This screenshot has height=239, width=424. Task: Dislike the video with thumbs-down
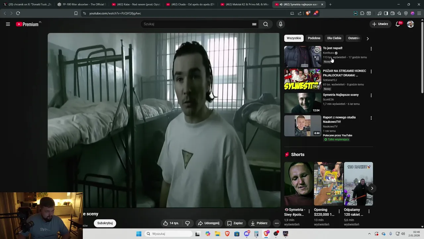187,223
